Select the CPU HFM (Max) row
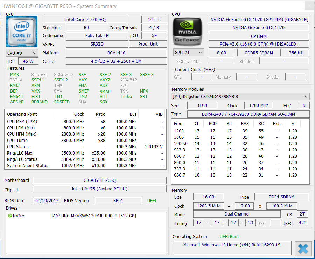Screen dimensions: 315x259 coord(85,134)
